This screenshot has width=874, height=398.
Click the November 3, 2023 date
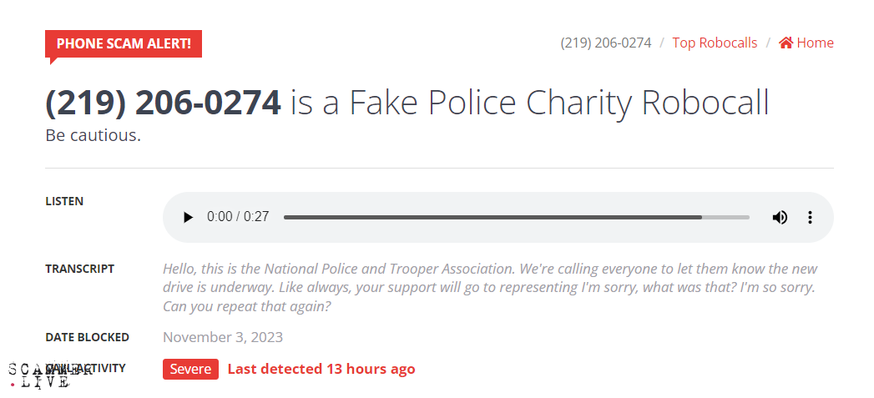coord(223,337)
